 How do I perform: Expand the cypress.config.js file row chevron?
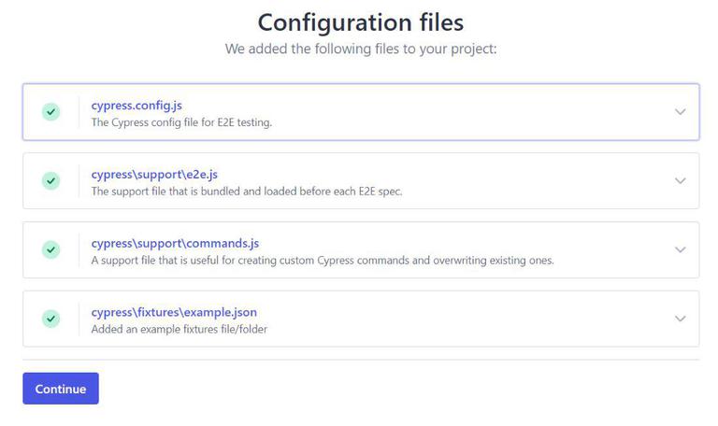pyautogui.click(x=680, y=112)
